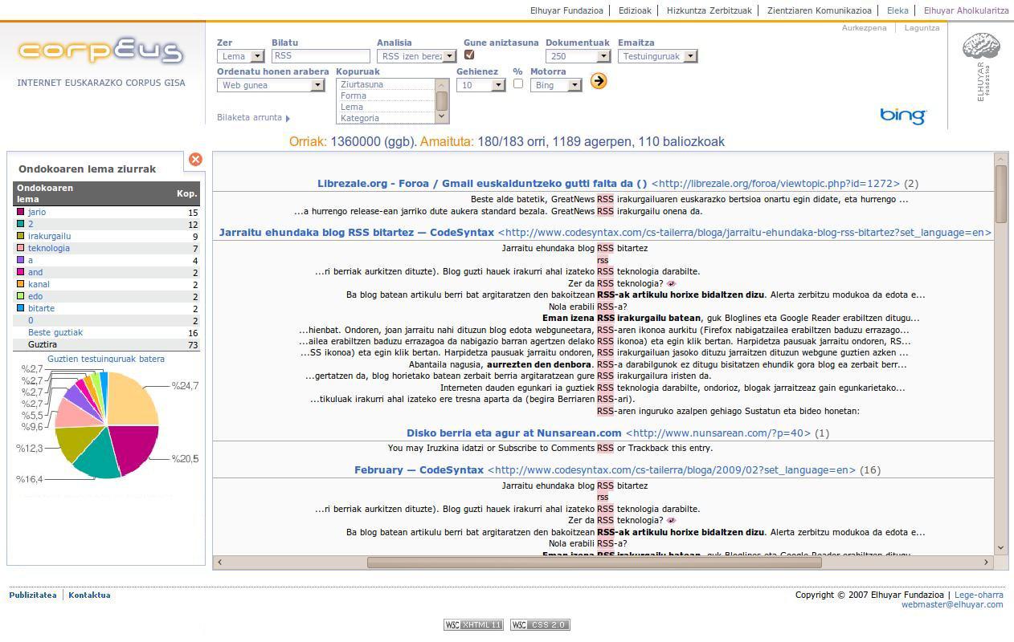Enable the % checkbox

point(517,83)
